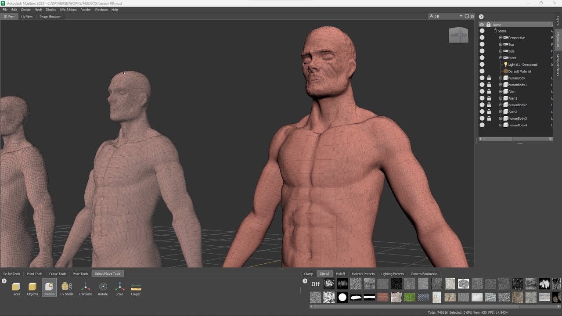
Task: Switch to the Falloff tab
Action: coord(341,274)
